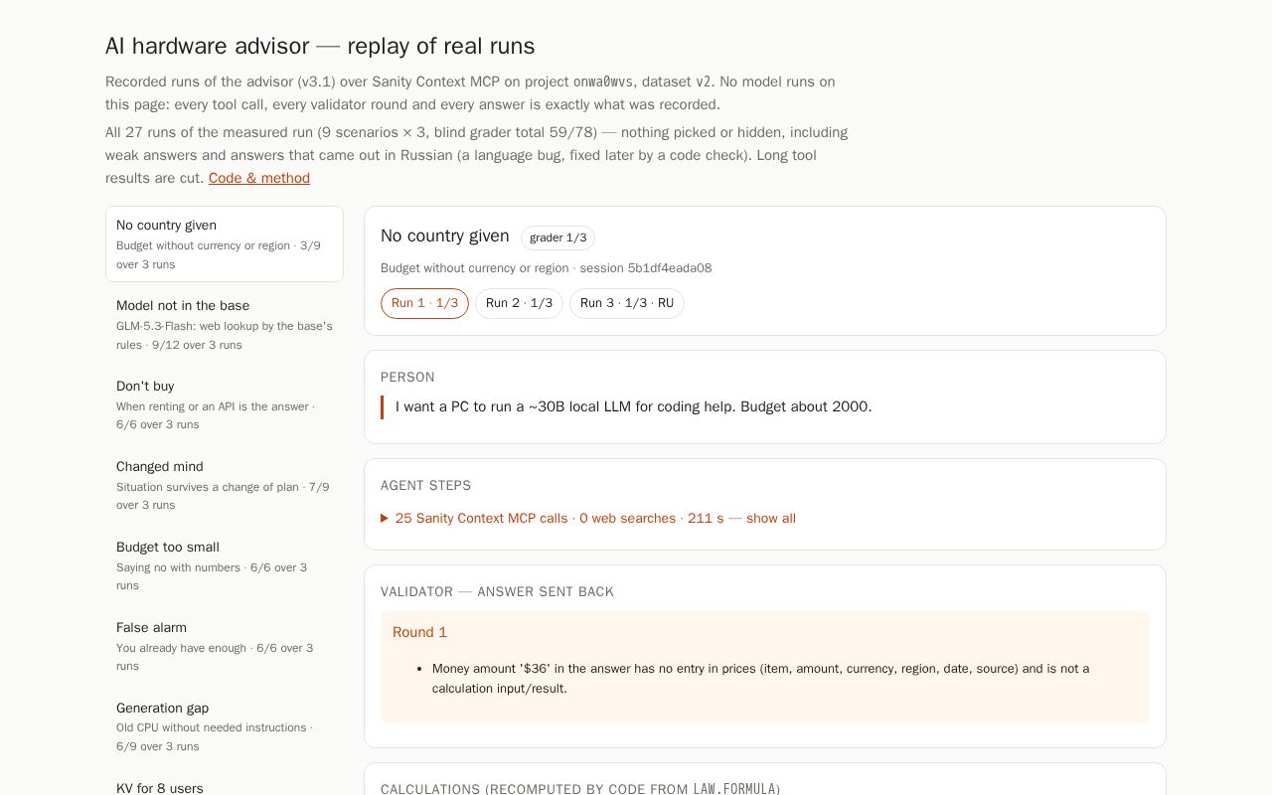Open the Changed mind scenario
Screen dimensions: 1272x795
click(225, 485)
